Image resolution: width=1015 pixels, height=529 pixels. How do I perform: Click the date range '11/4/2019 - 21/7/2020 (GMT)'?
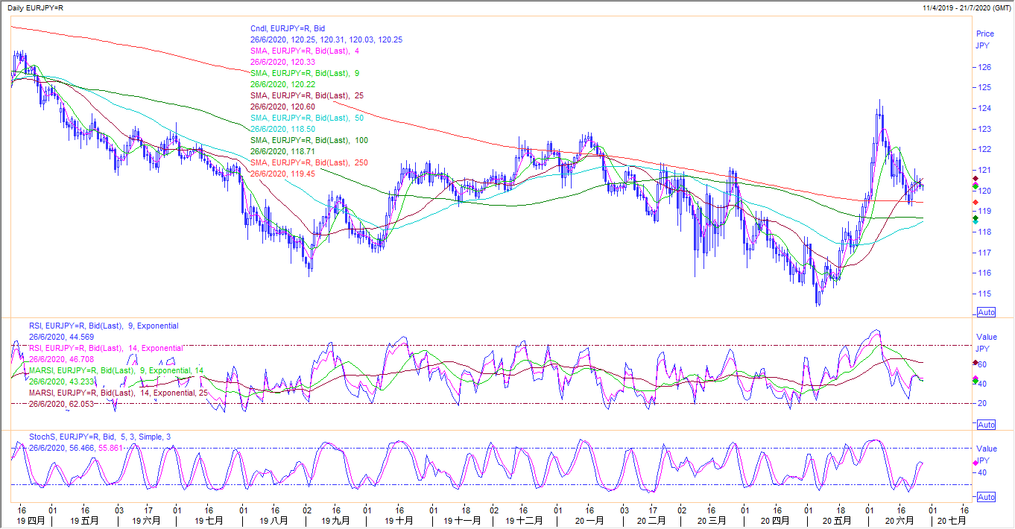coord(966,7)
